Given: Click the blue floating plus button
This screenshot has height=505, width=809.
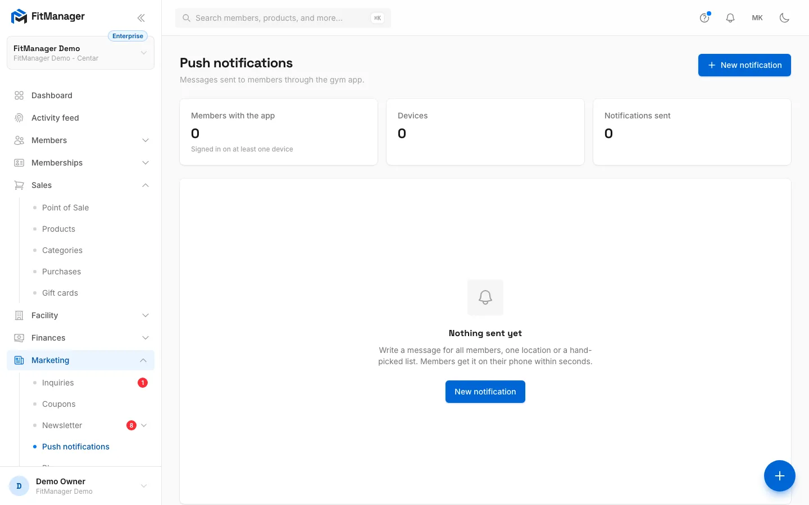Looking at the screenshot, I should tap(780, 476).
